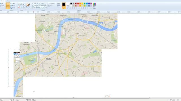Switch to the View ribbon tab
Viewport: 181px width, 101px height.
tap(8, 1)
